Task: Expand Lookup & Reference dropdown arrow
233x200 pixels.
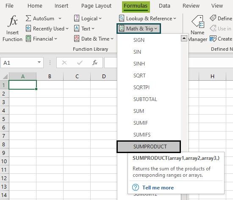Action: coord(175,19)
